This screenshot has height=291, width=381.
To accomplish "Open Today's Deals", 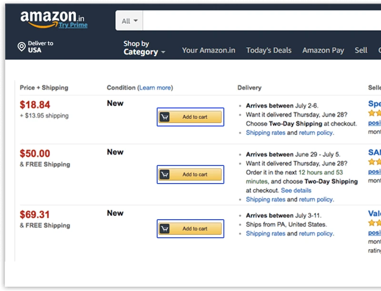I will coord(269,49).
